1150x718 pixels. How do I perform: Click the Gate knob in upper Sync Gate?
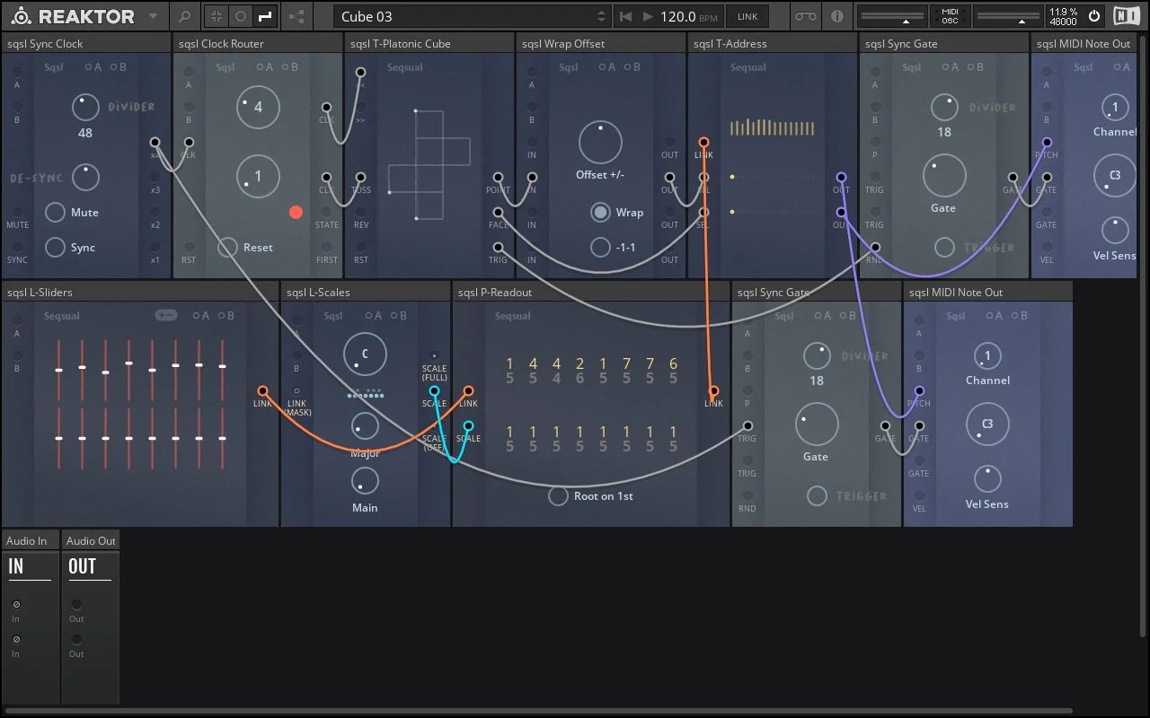pyautogui.click(x=944, y=176)
